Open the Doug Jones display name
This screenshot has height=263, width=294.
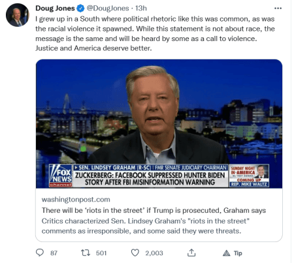(55, 8)
